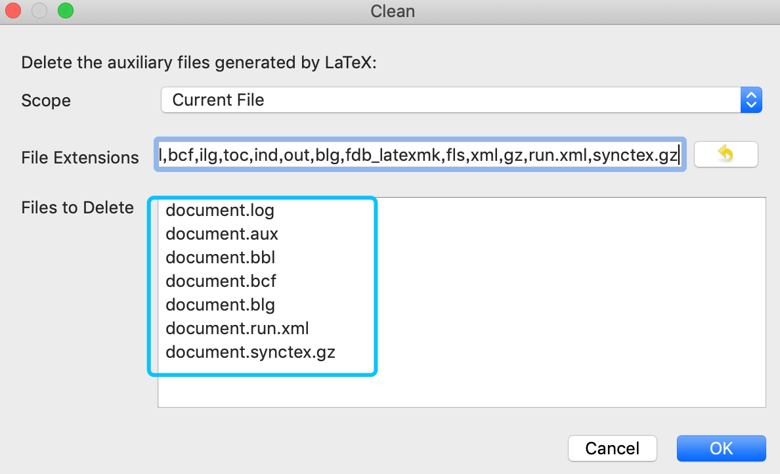780x474 pixels.
Task: Click the yellow reset extensions arrow icon
Action: (726, 155)
